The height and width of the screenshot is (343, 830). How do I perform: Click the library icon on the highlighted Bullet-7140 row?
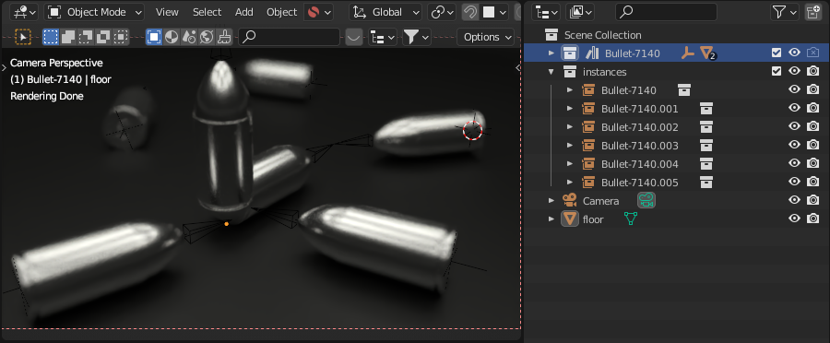(x=592, y=53)
